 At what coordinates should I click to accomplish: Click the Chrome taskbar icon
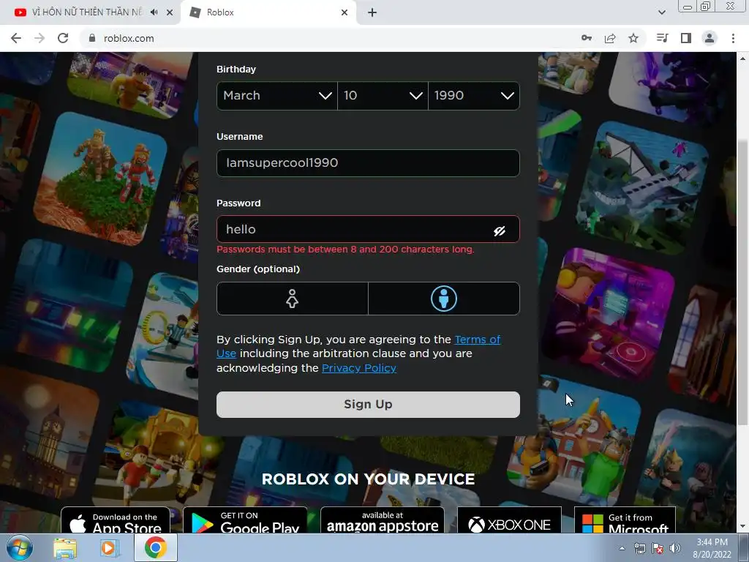tap(156, 547)
